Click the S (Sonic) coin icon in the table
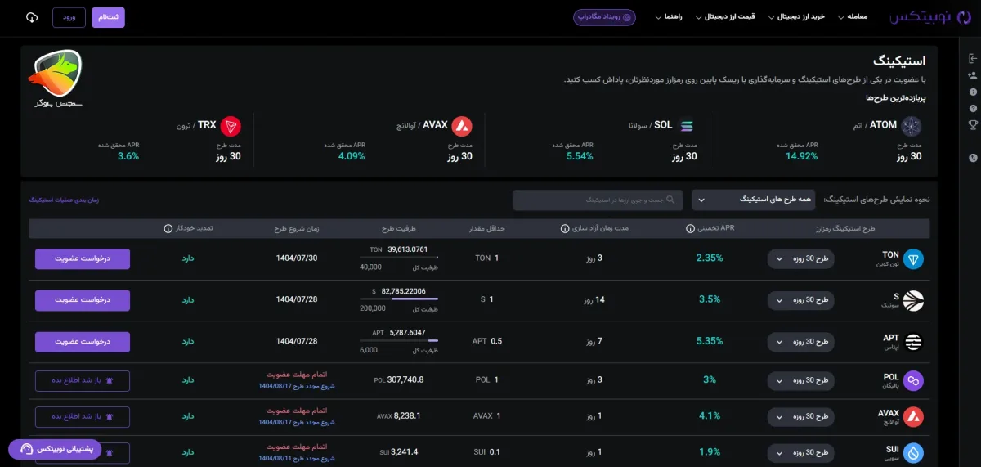Viewport: 981px width, 467px height. pos(913,300)
